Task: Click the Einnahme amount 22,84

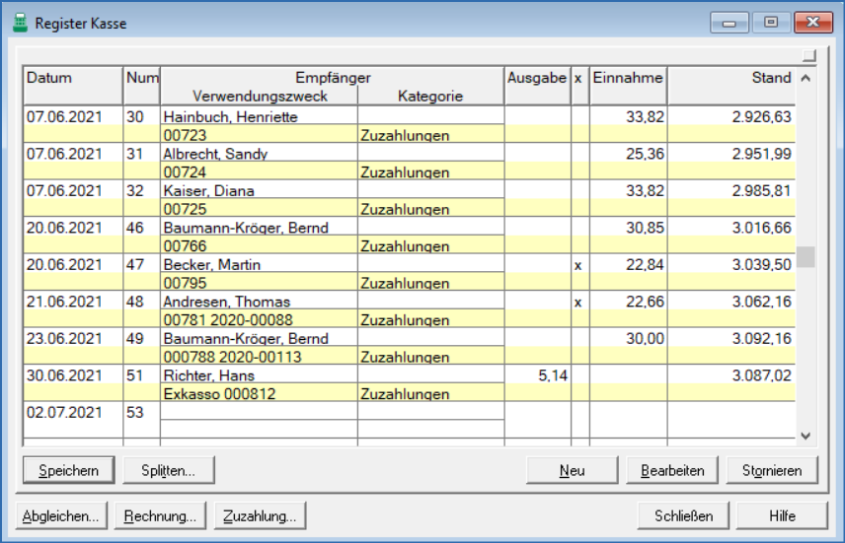Action: point(645,264)
